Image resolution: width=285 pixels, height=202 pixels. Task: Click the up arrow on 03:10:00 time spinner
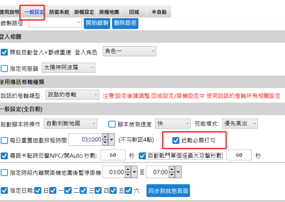[x=105, y=138]
